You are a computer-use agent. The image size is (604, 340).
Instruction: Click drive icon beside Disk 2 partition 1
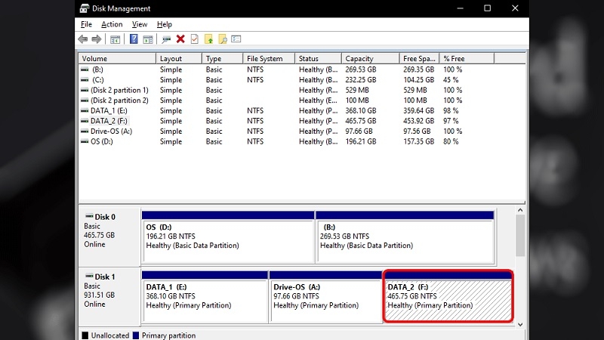pos(85,90)
